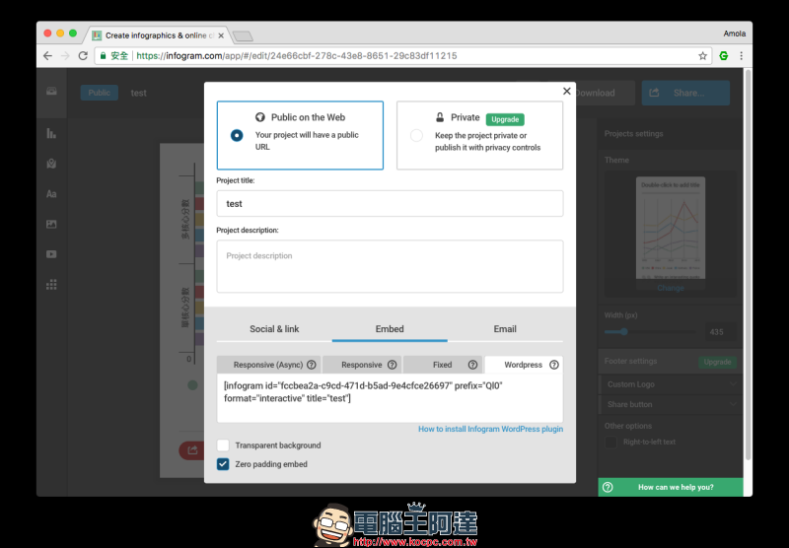
Task: Click the theme preview thumbnail
Action: pos(671,228)
